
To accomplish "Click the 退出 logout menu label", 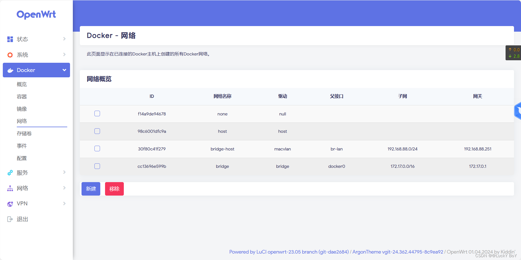I will (x=22, y=219).
